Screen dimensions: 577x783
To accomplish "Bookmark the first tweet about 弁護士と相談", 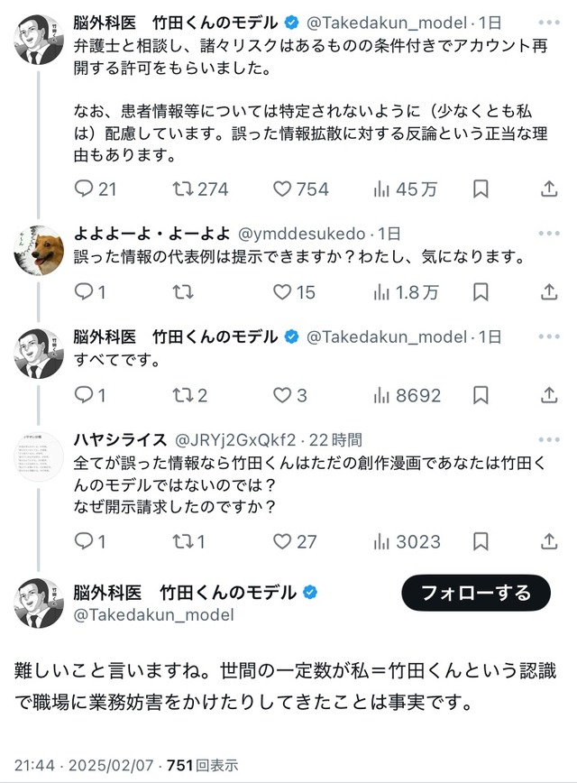I will (x=481, y=189).
